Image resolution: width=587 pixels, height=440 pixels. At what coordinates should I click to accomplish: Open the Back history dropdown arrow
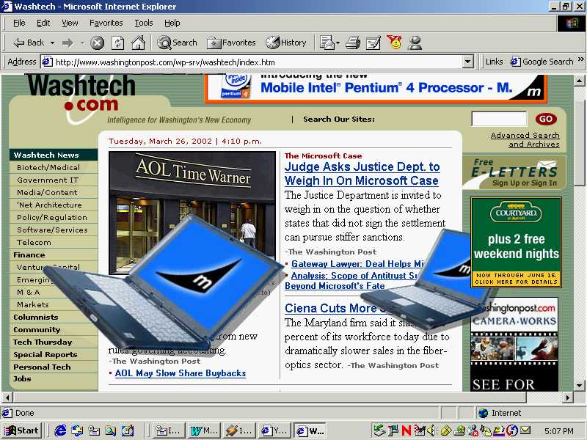[52, 43]
